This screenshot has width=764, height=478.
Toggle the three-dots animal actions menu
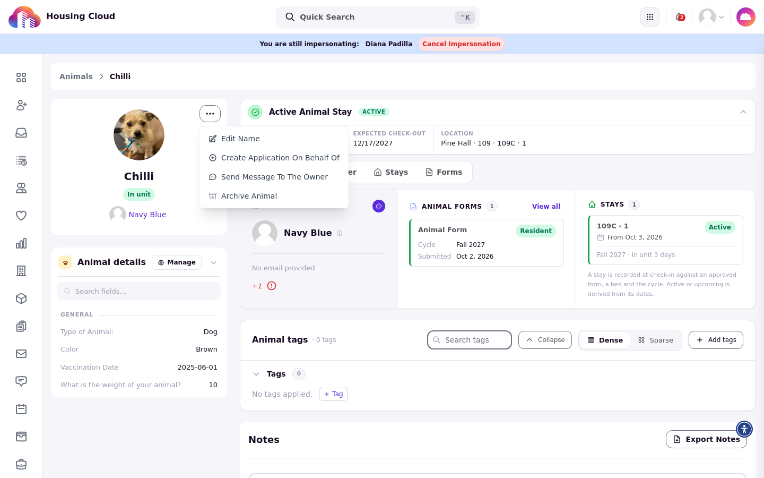coord(210,114)
